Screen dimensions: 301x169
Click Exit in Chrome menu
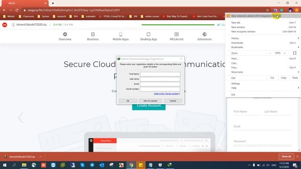[263, 94]
